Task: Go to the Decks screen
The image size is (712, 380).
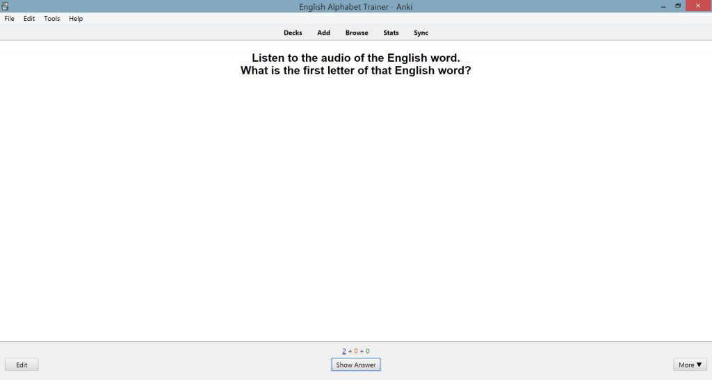Action: pos(293,33)
